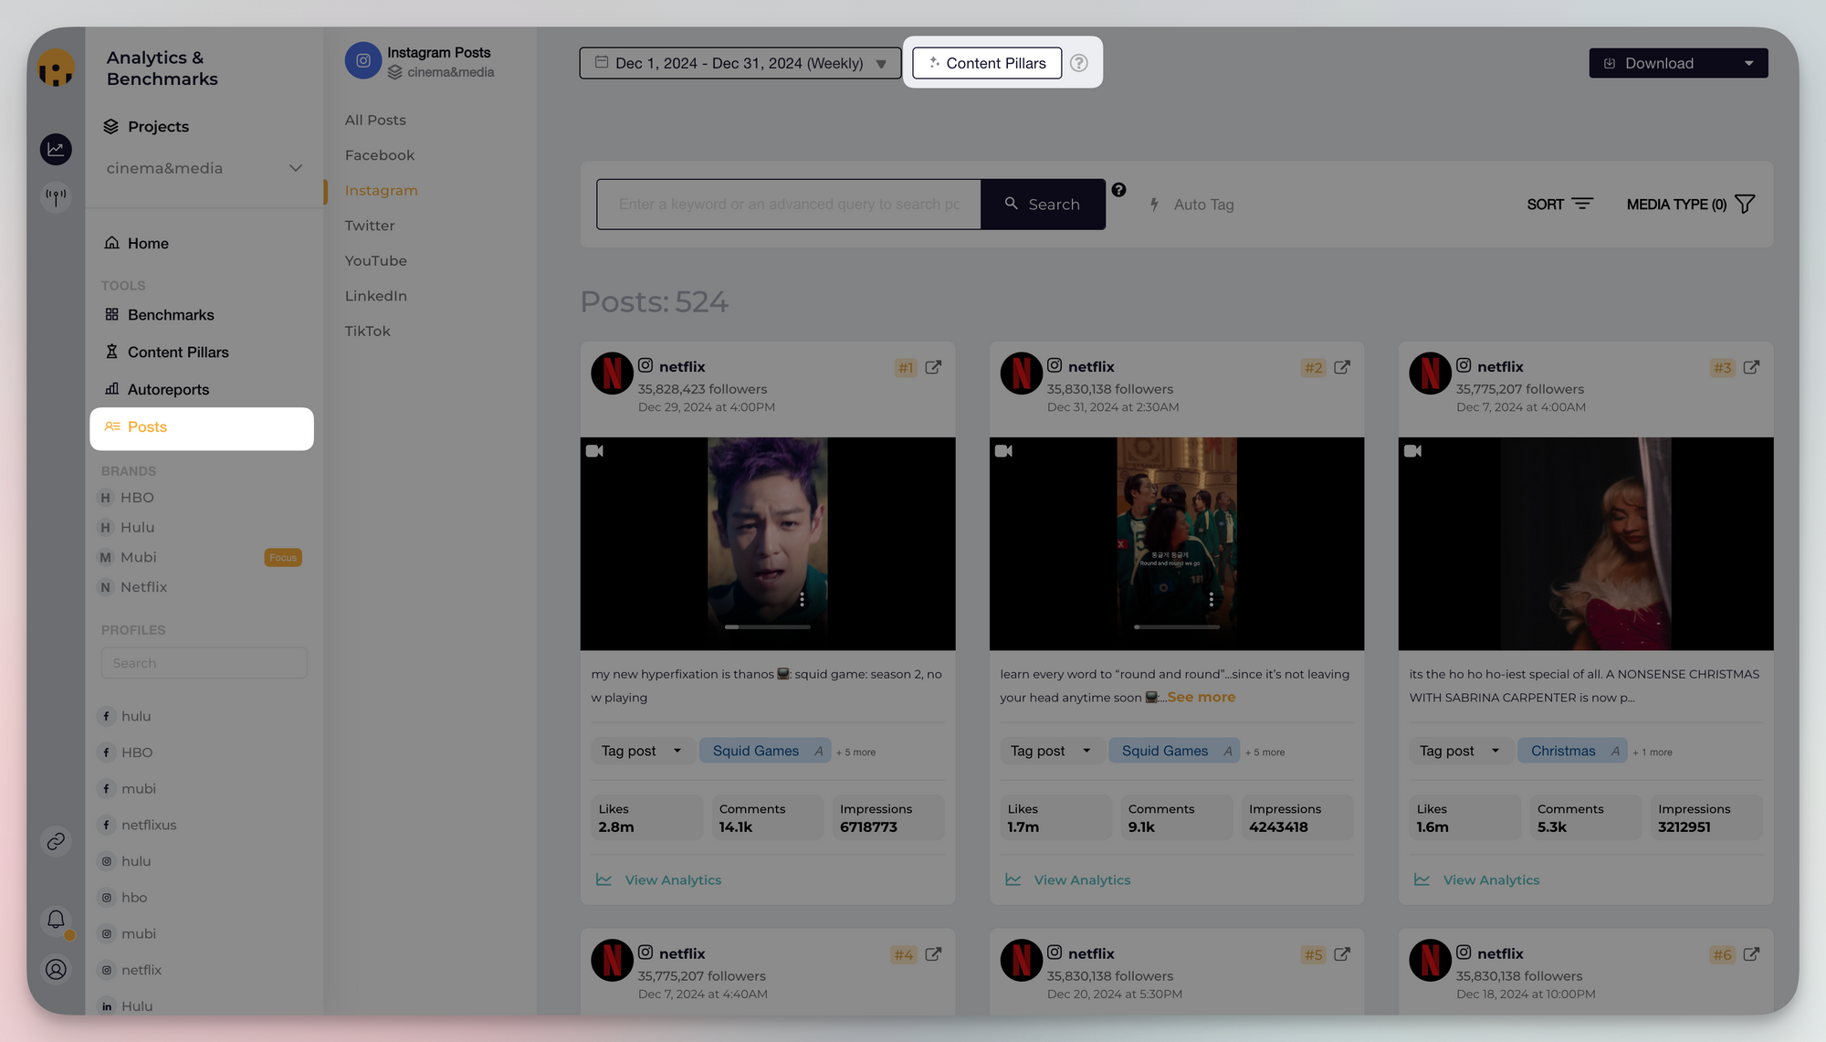Click the link integrations icon in left rail
The image size is (1826, 1042).
pyautogui.click(x=56, y=841)
